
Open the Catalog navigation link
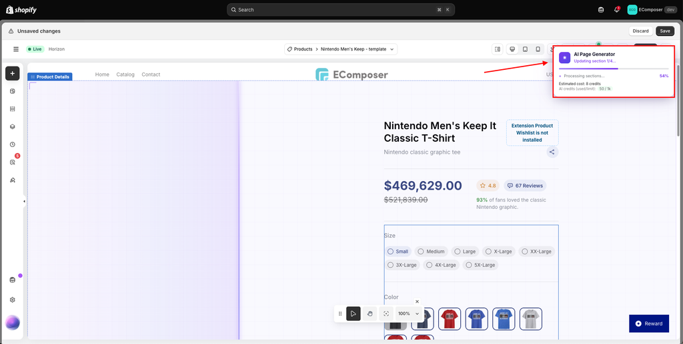click(125, 75)
